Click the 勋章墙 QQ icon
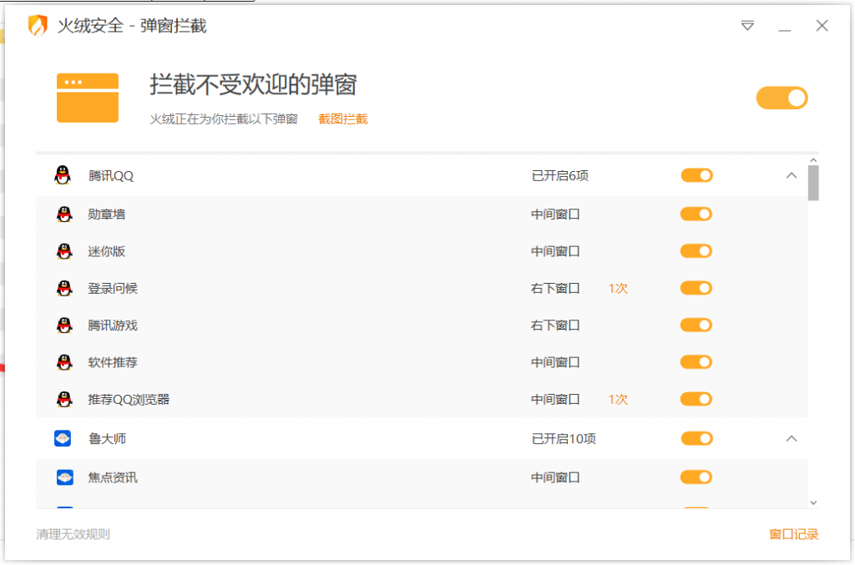Image resolution: width=855 pixels, height=565 pixels. point(64,214)
